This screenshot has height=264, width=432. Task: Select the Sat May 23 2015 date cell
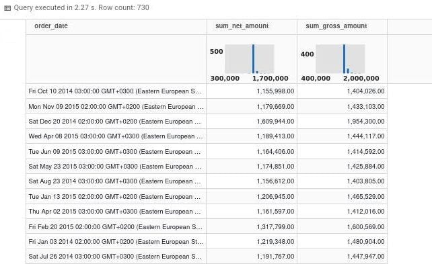[x=116, y=167]
